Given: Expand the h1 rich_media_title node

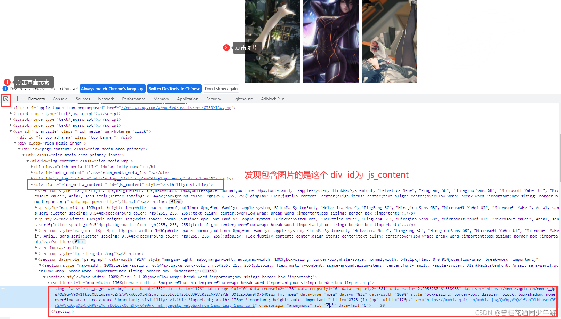Looking at the screenshot, I should coord(32,167).
